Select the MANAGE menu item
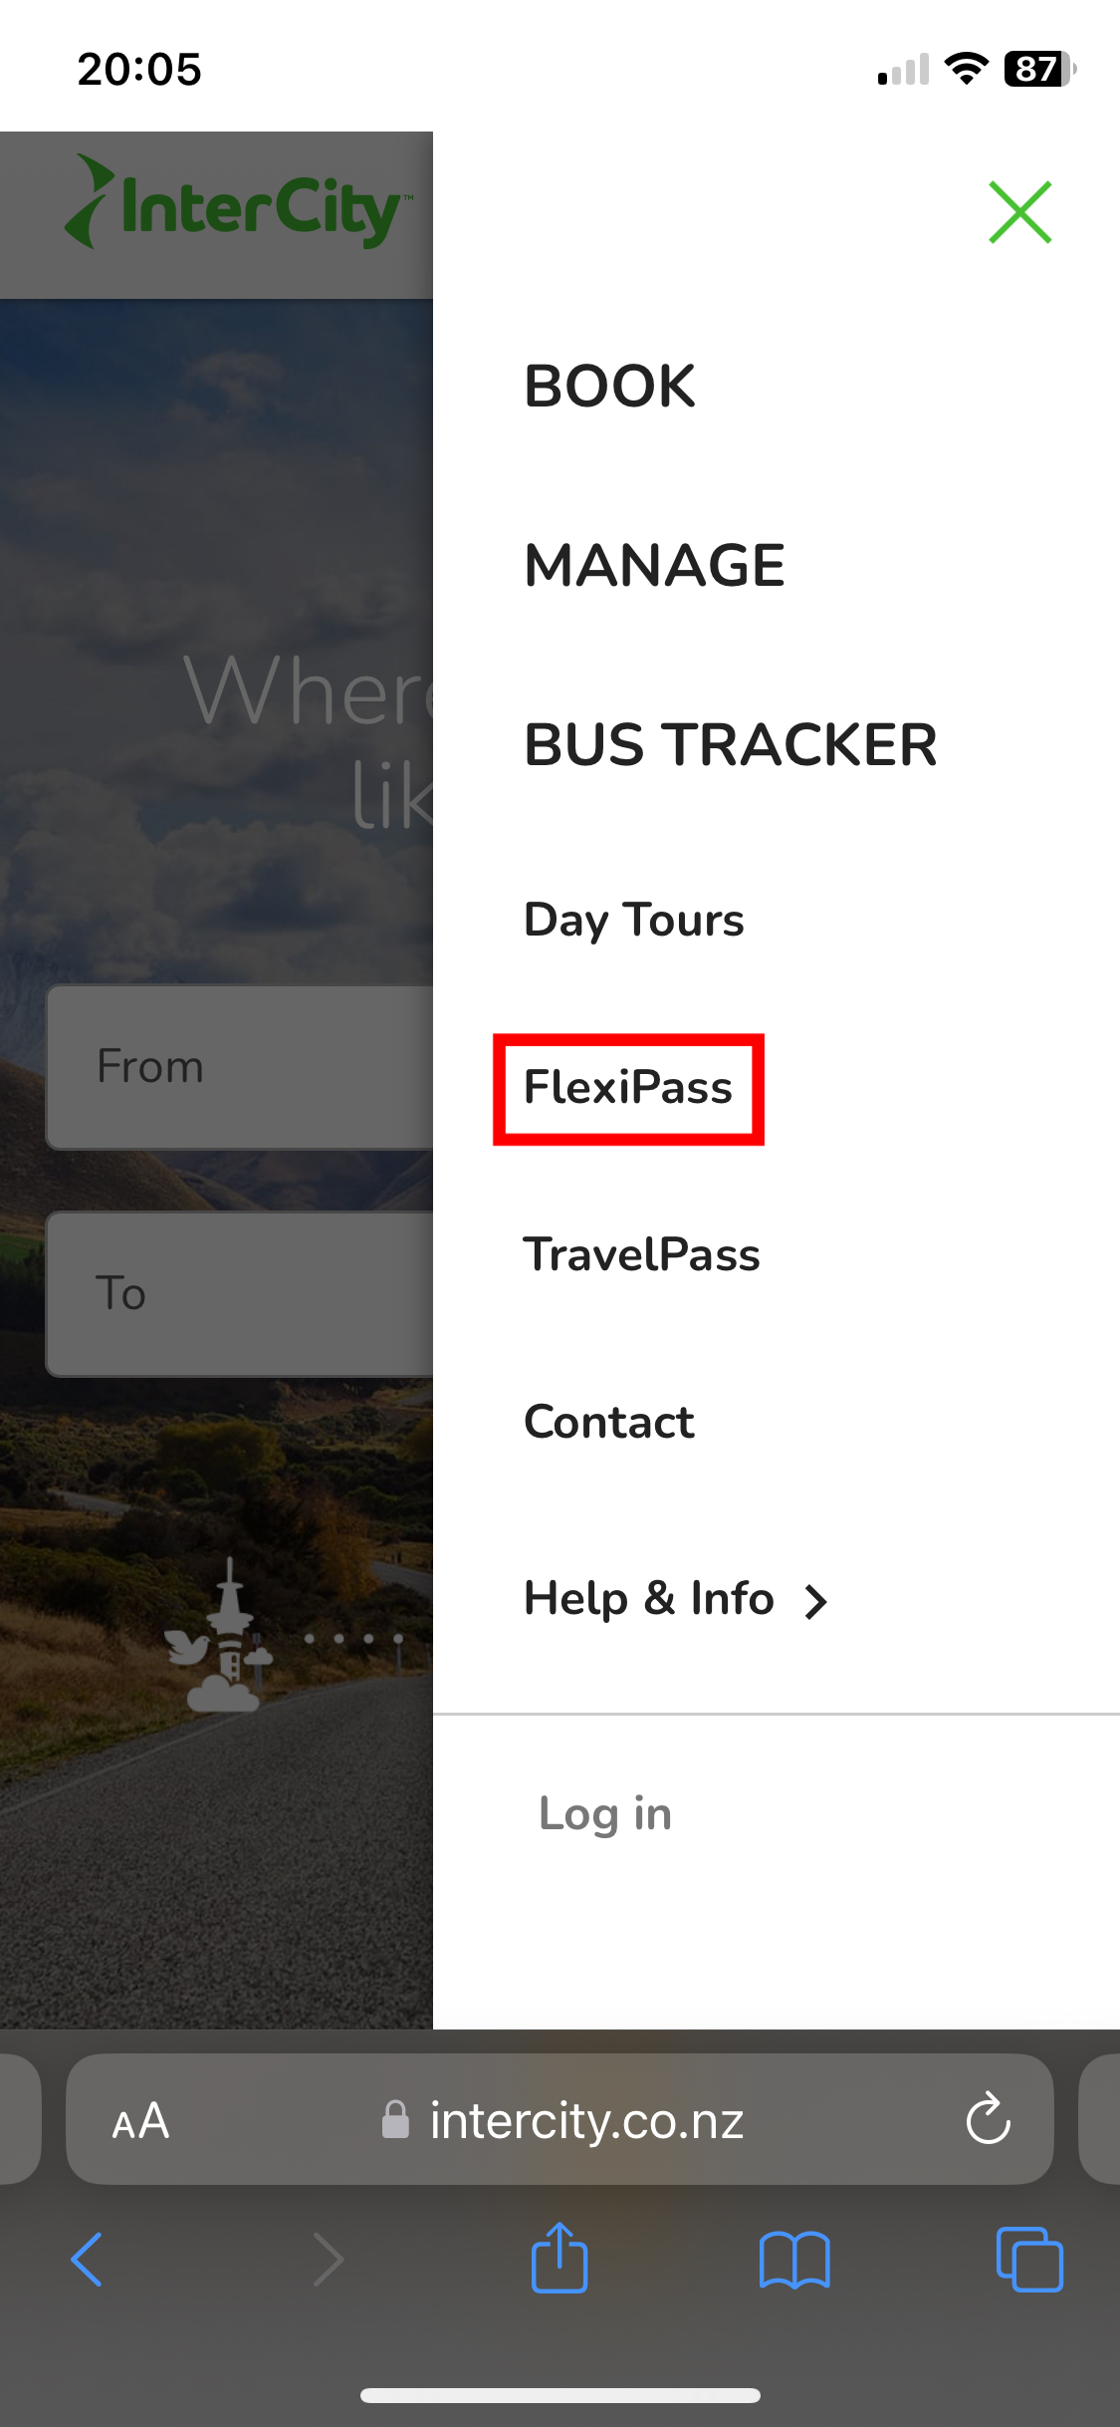 pyautogui.click(x=655, y=566)
